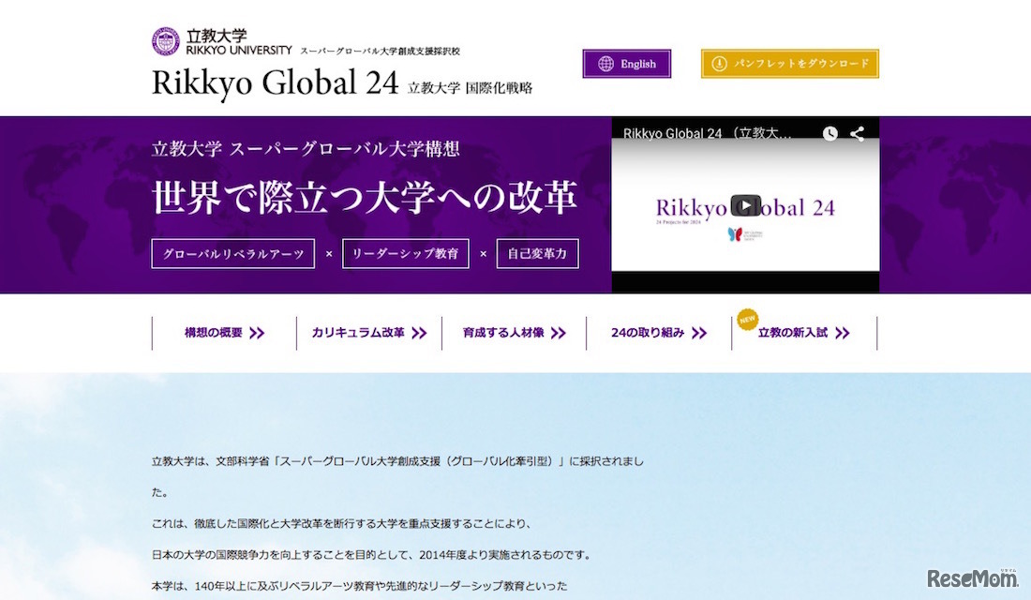Click the Share icon in the video player
This screenshot has height=600, width=1031.
click(856, 133)
